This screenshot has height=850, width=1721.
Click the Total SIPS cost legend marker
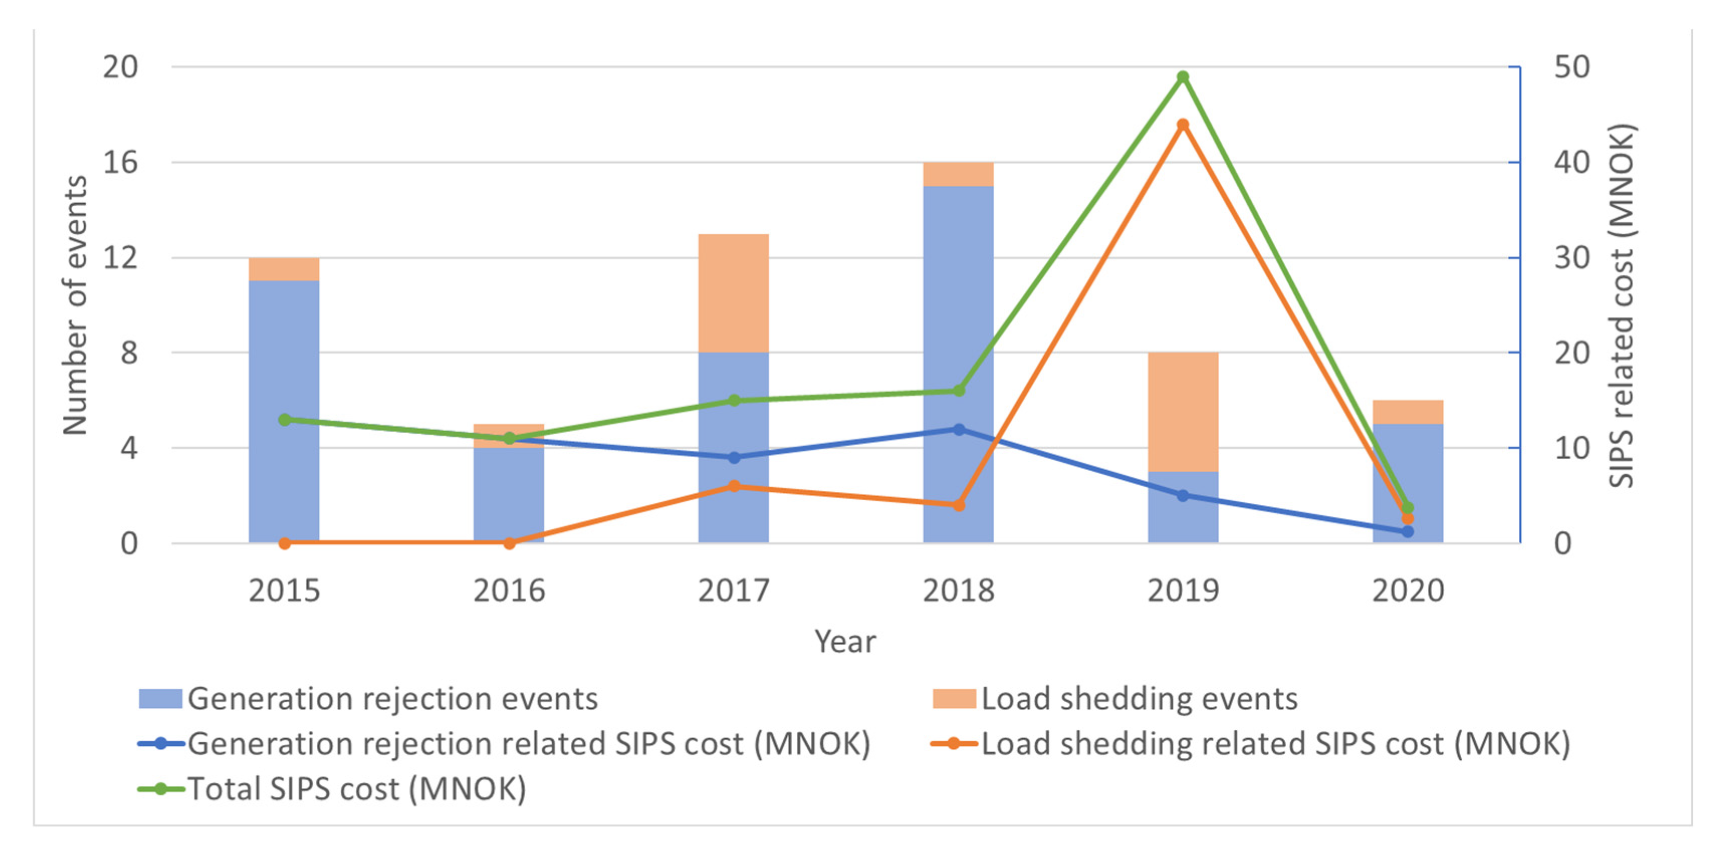160,789
